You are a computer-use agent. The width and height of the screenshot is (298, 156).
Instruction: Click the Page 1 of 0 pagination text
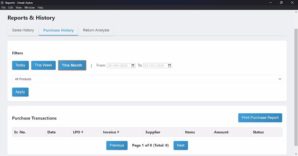click(150, 145)
